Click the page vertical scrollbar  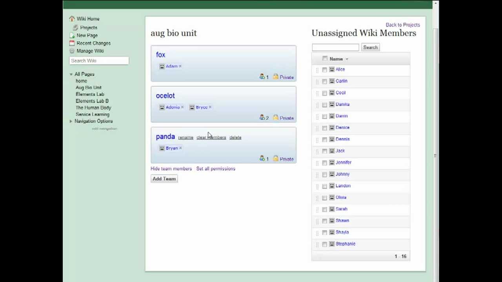[435, 155]
